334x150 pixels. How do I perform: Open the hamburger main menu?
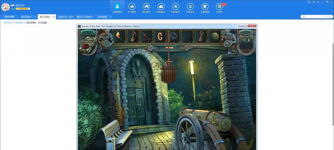pos(318,2)
